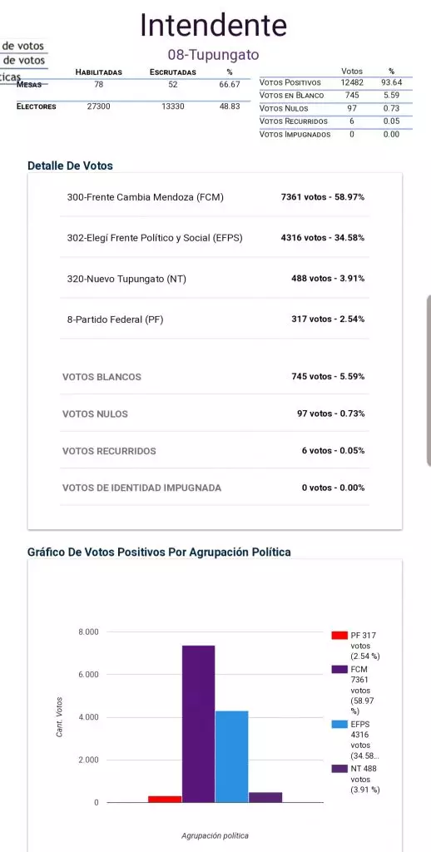Click the purple FCM legend swatch
This screenshot has height=852, width=431.
click(x=339, y=670)
